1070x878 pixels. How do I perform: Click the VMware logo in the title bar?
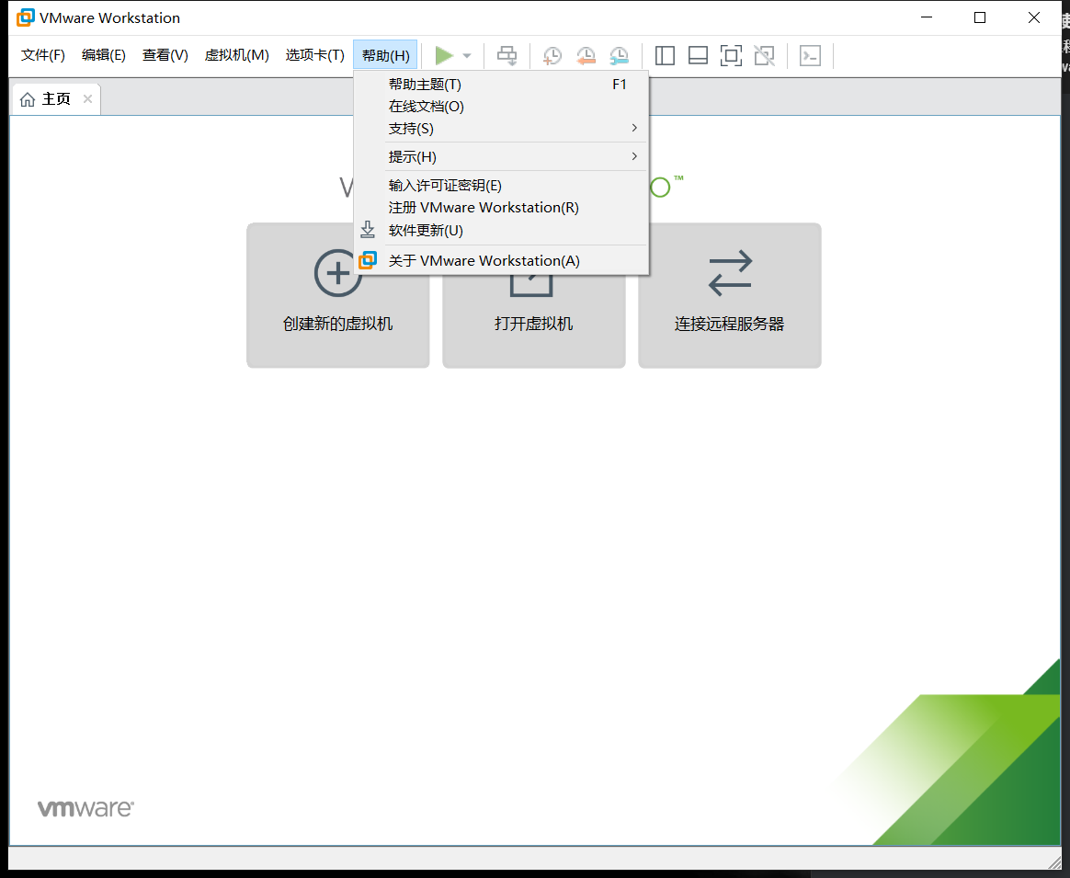click(x=25, y=17)
